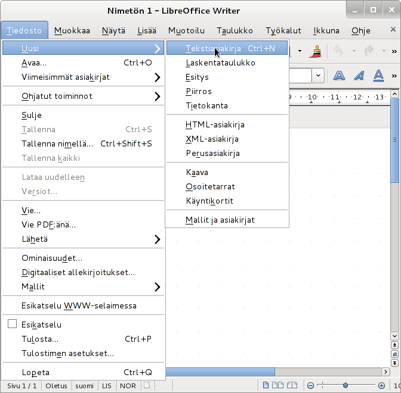Click Lopeta to quit
Screen dimensions: 401x393
point(83,372)
